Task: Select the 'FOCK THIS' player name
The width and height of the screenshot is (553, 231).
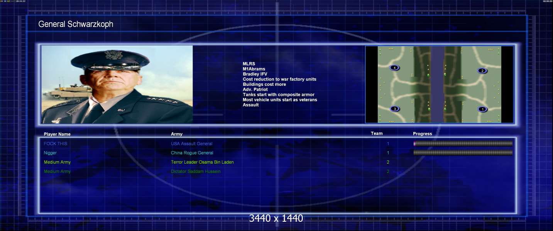Action: [56, 144]
